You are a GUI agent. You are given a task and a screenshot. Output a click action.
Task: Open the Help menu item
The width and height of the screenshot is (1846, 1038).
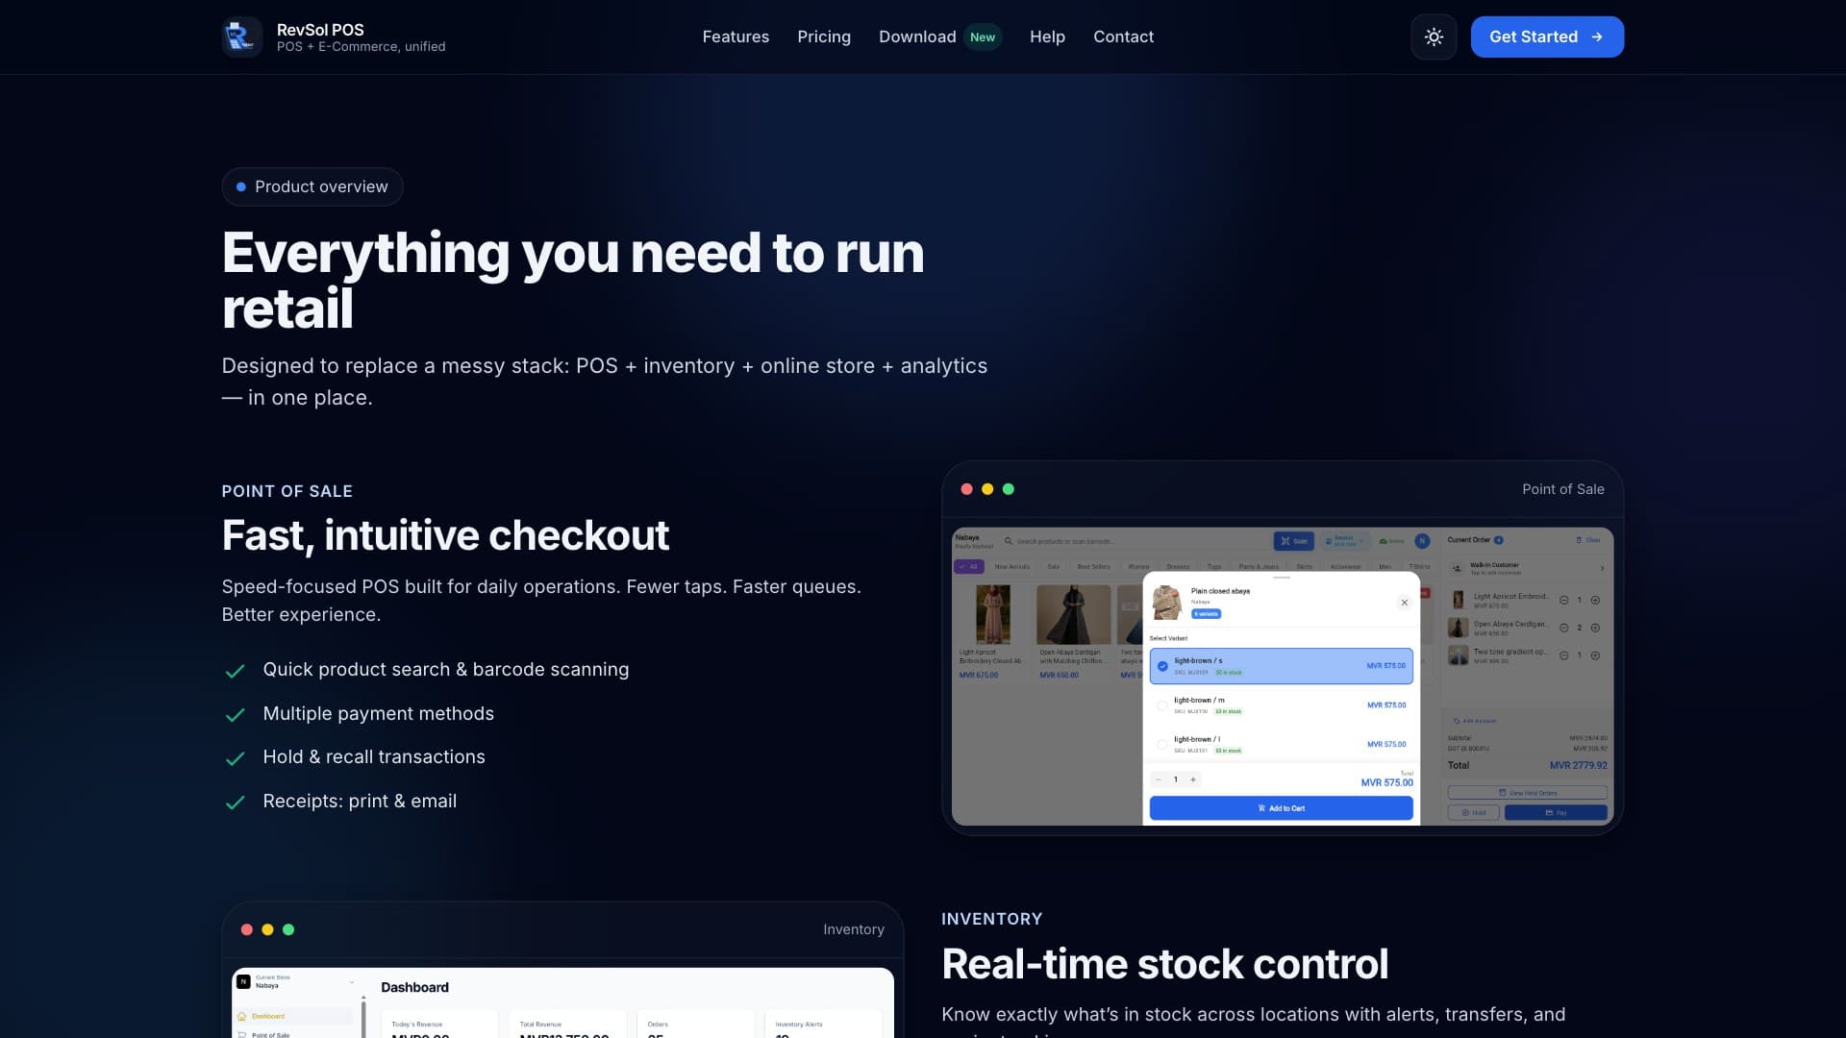[x=1047, y=37]
